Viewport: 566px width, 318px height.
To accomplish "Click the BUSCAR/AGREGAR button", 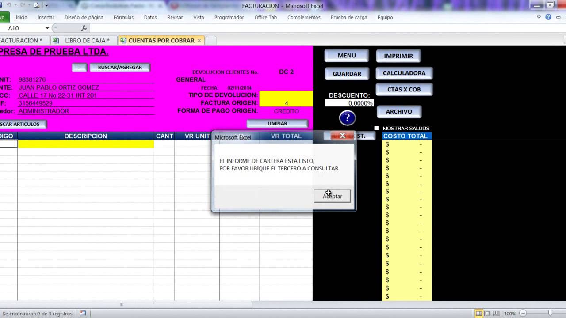I will [120, 68].
